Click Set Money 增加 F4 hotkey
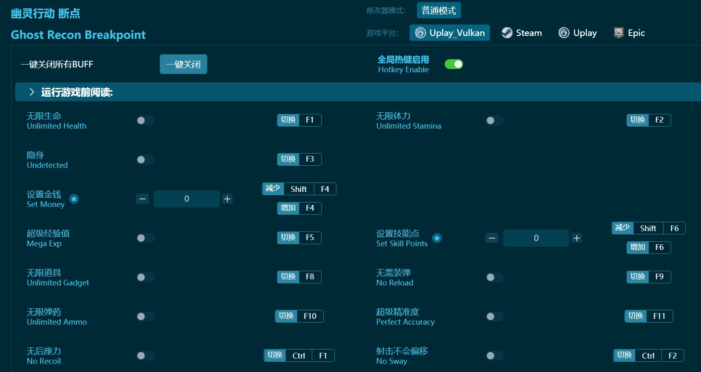 (x=299, y=208)
